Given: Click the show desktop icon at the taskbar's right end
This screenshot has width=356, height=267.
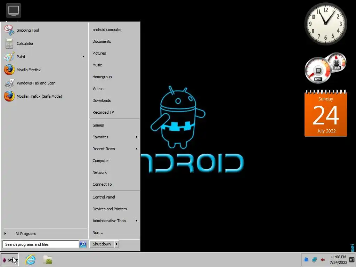Looking at the screenshot, I should tap(352, 259).
